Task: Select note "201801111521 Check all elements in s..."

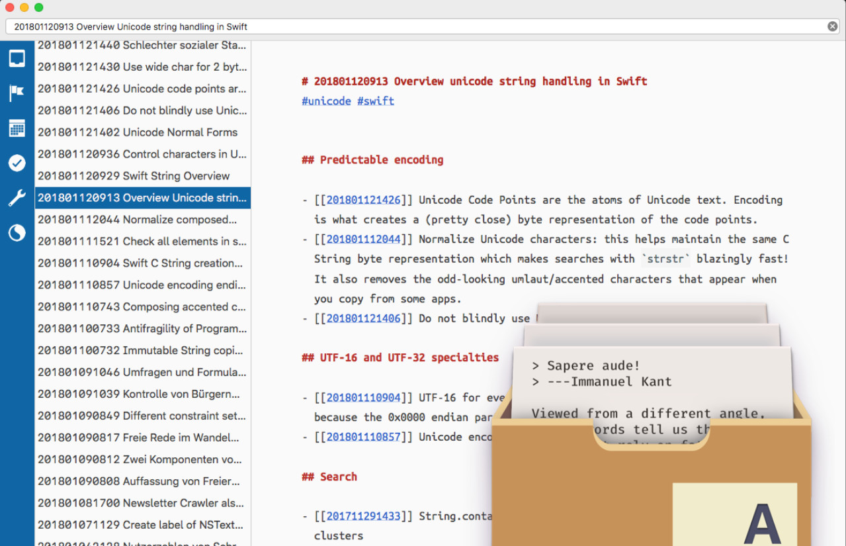Action: [143, 242]
